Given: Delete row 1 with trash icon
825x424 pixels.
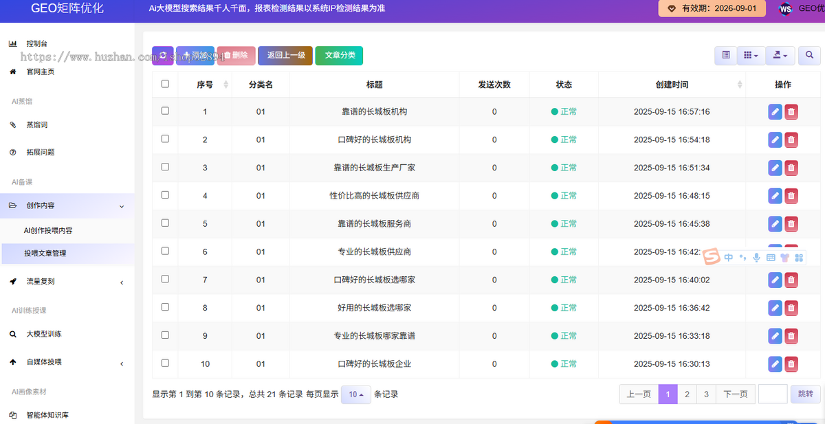Looking at the screenshot, I should pos(791,111).
